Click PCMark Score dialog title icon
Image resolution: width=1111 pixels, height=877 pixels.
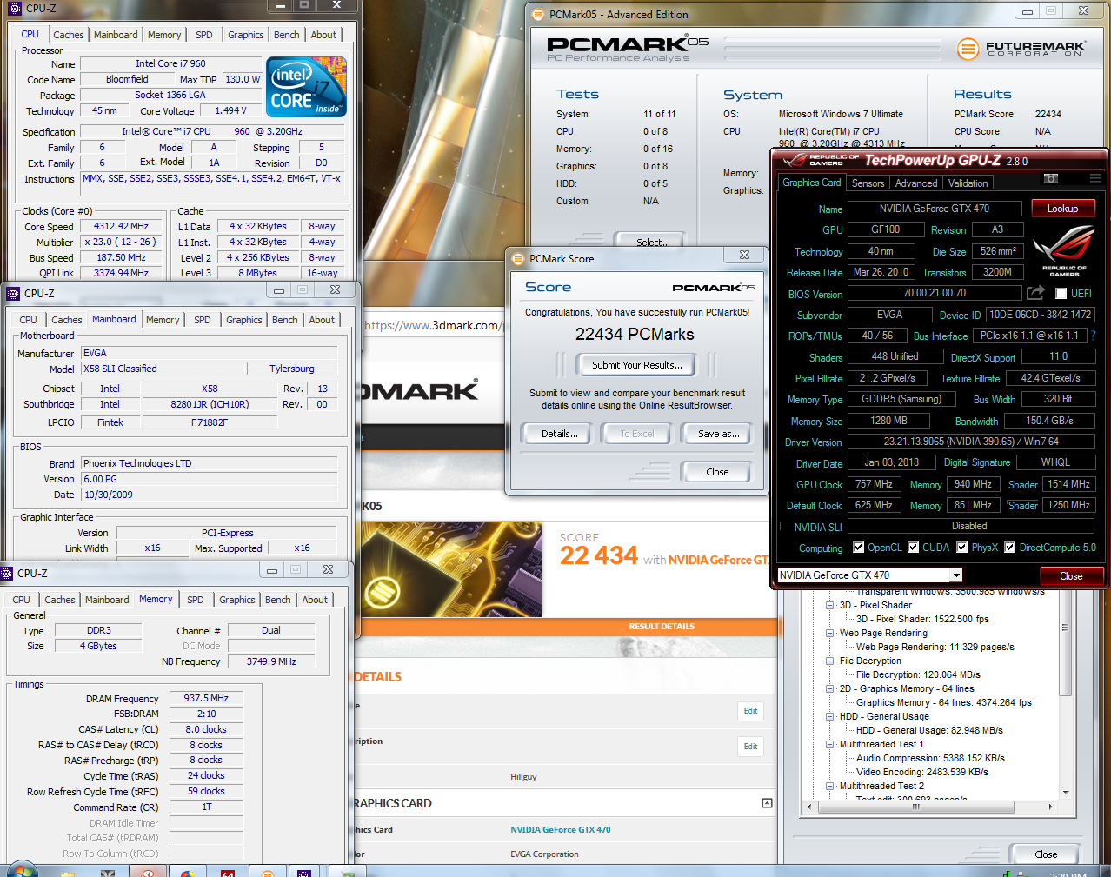click(518, 258)
